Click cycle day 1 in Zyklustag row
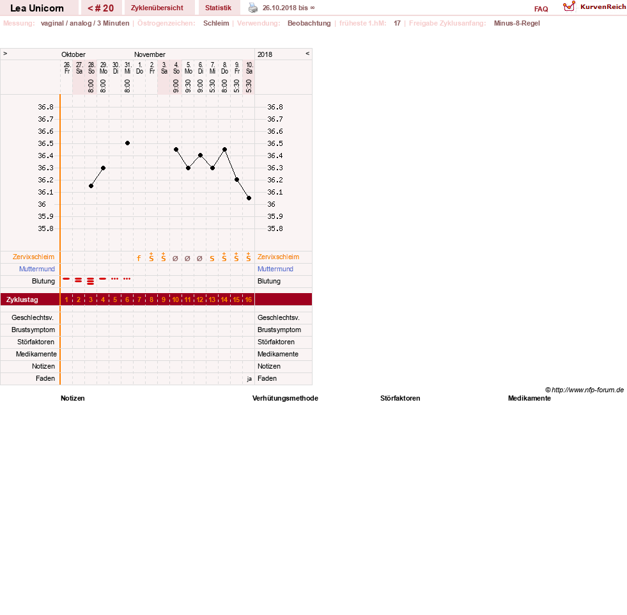The height and width of the screenshot is (615, 627). tap(66, 300)
